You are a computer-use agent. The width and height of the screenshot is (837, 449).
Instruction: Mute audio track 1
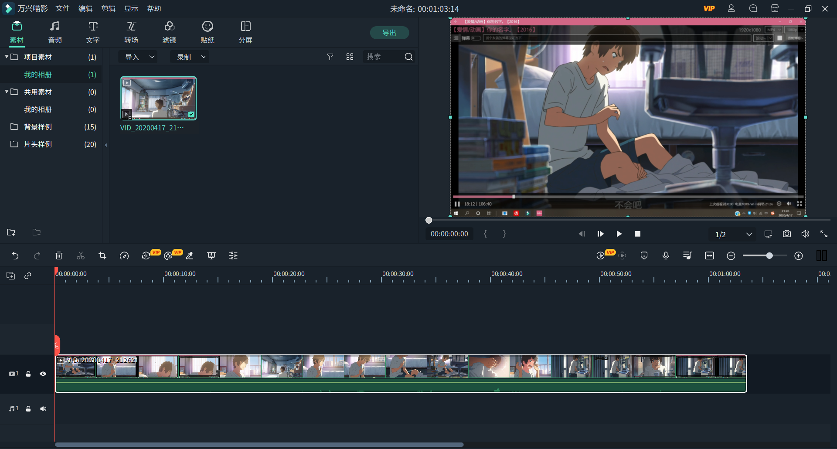(x=43, y=408)
